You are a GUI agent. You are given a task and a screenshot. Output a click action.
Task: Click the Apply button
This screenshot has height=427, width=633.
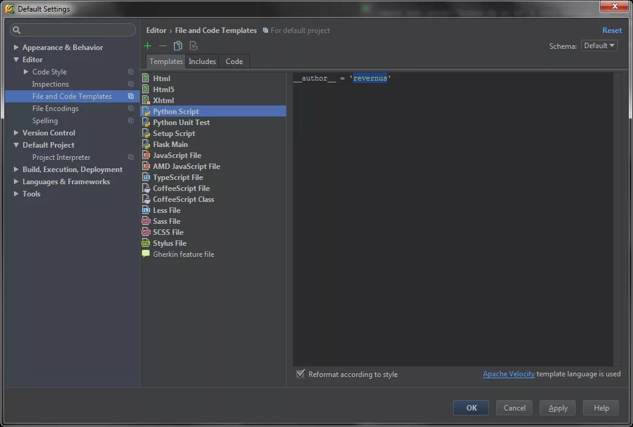pos(558,407)
